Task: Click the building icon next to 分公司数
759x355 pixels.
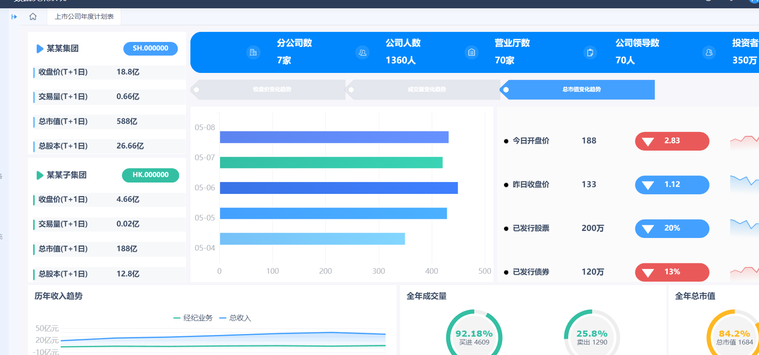Action: click(x=253, y=52)
